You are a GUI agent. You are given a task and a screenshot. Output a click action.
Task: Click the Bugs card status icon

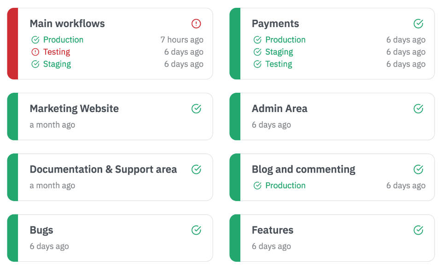[x=196, y=230]
